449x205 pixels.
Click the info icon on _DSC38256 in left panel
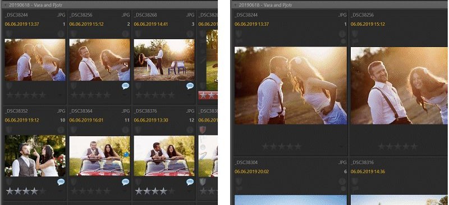(126, 34)
